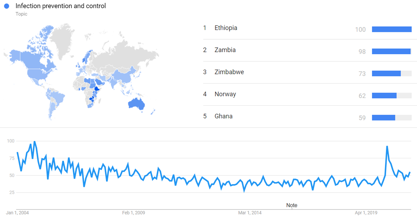Click Ethiopia's full blue score bar
Image resolution: width=417 pixels, height=222 pixels.
click(x=391, y=29)
